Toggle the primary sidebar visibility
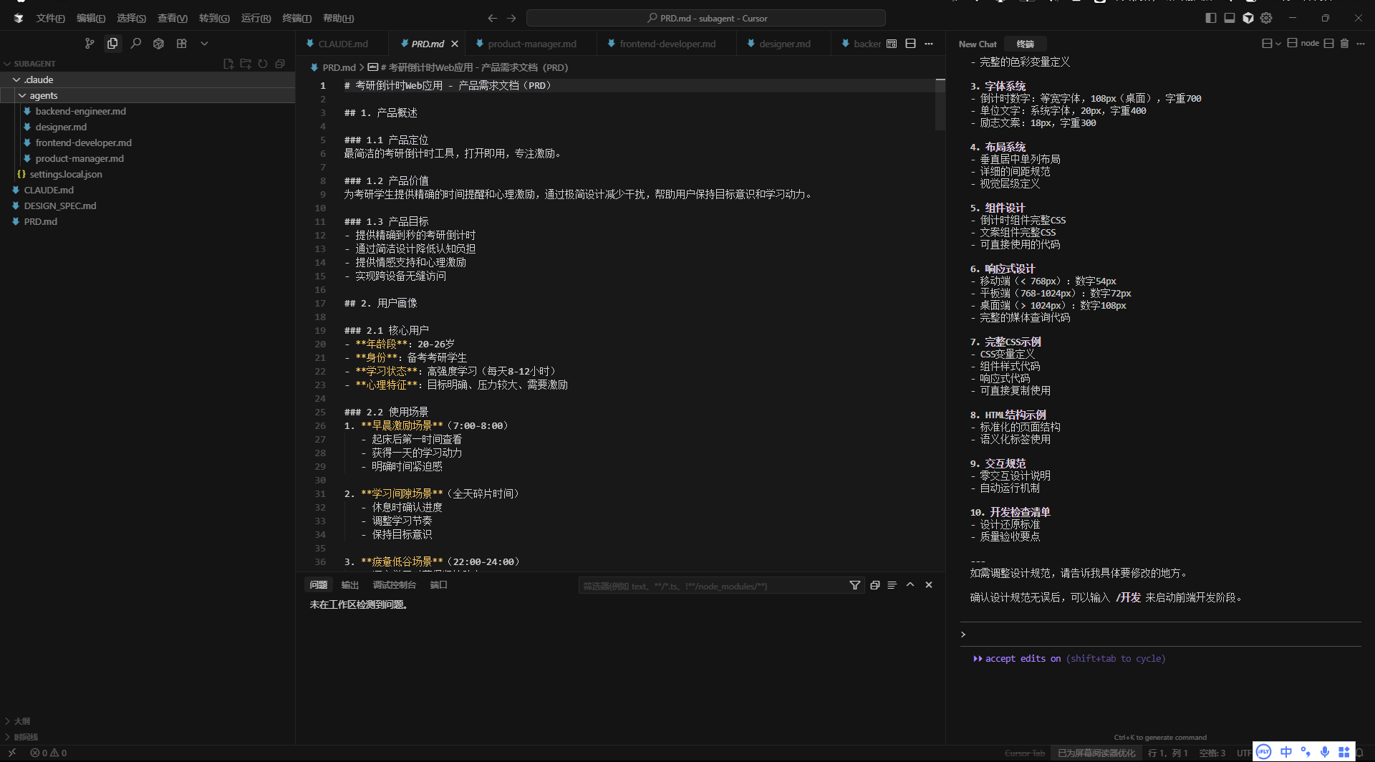 [x=1210, y=18]
